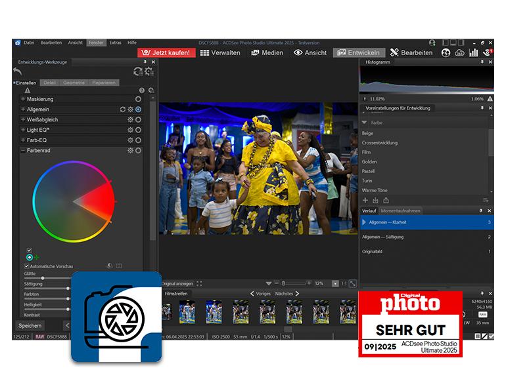Click the exposure warning triangle in tools panel
Viewport: 506px width, 379px height.
click(28, 90)
